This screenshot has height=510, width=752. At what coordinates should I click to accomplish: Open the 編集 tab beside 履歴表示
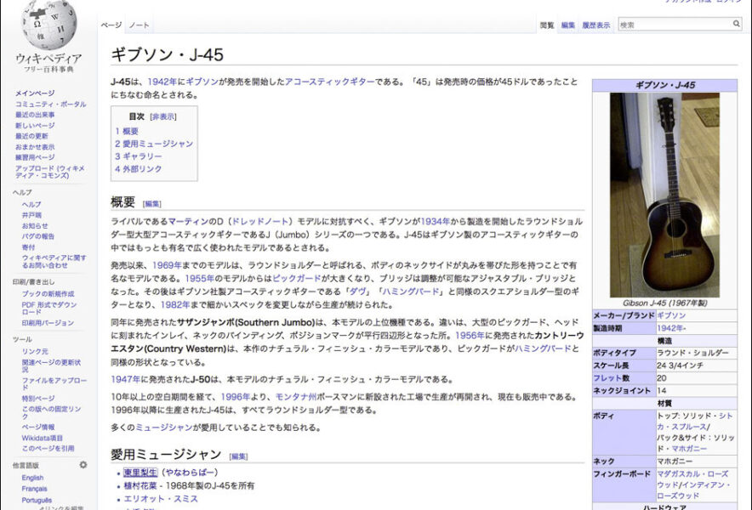pyautogui.click(x=568, y=25)
